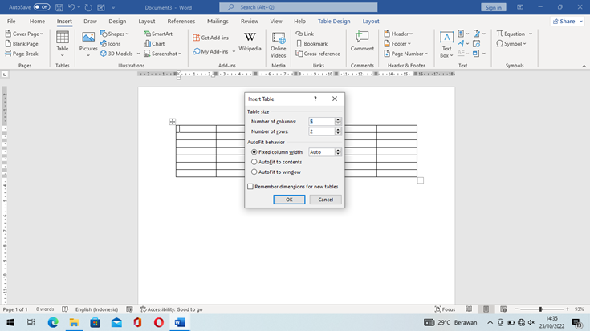This screenshot has height=331, width=590.
Task: Open Mail app from taskbar
Action: (x=116, y=322)
